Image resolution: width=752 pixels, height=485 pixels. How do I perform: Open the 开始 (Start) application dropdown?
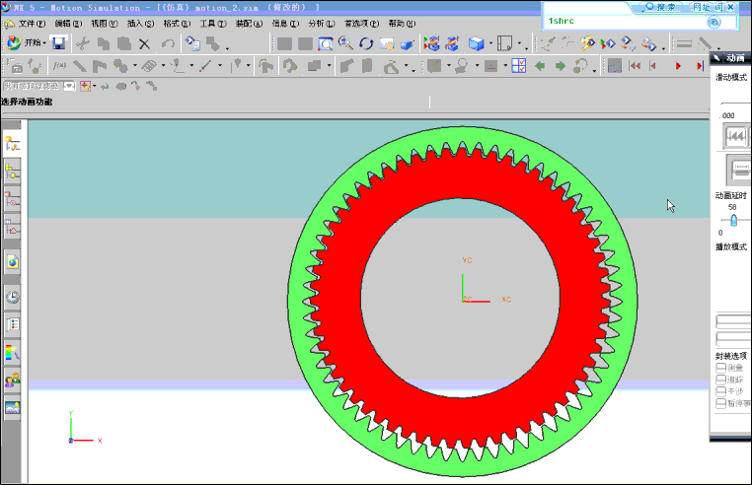tap(27, 43)
